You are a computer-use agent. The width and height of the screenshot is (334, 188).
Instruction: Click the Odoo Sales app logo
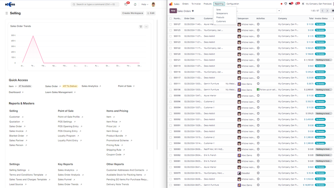(171, 4)
